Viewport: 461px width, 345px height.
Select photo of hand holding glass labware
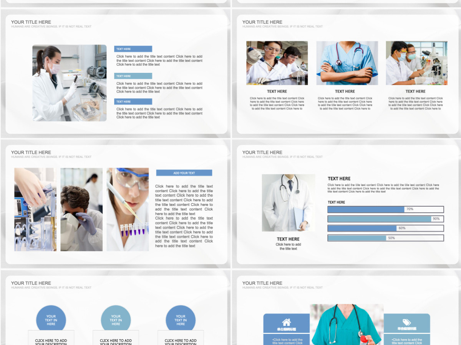tap(35, 209)
